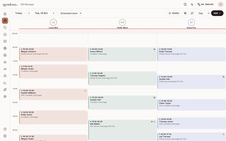226x141 pixels.
Task: Refresh the calendar with the sync icon
Action: [192, 13]
